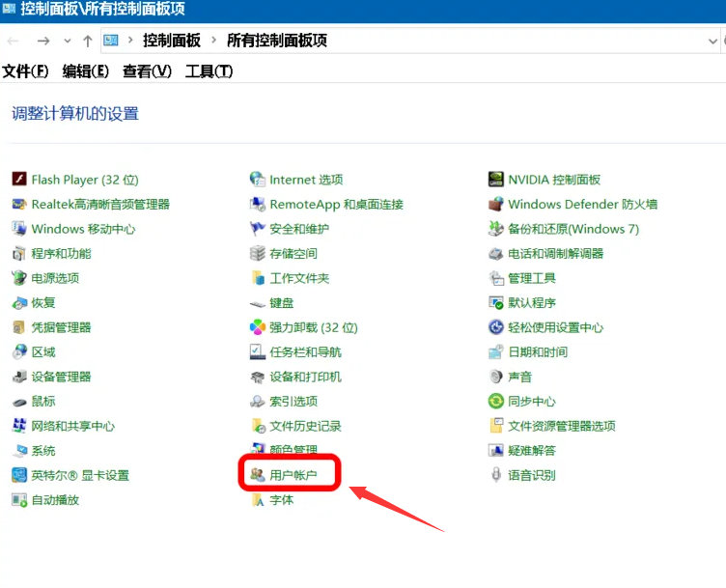
Task: Click the title bar Control Panel icon
Action: 9,9
